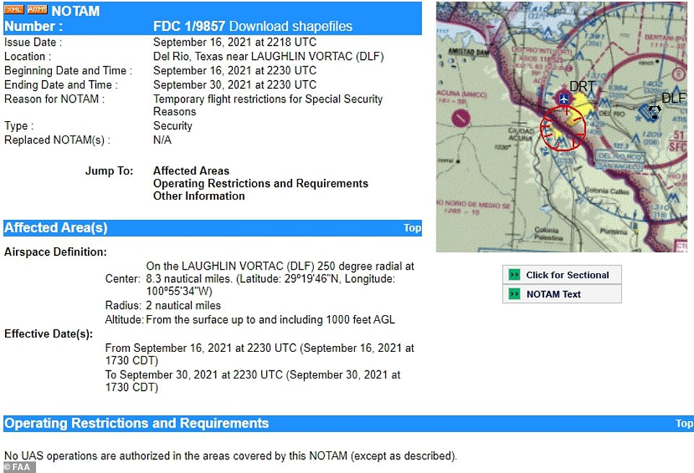Screen dimensions: 694x473
Task: Jump to Affected Areas section
Action: click(191, 171)
